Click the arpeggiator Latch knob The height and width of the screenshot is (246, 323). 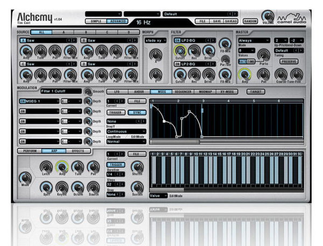[x=44, y=167]
